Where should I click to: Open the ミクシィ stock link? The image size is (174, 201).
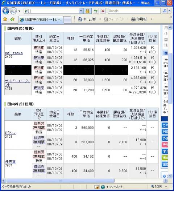coord(11,133)
